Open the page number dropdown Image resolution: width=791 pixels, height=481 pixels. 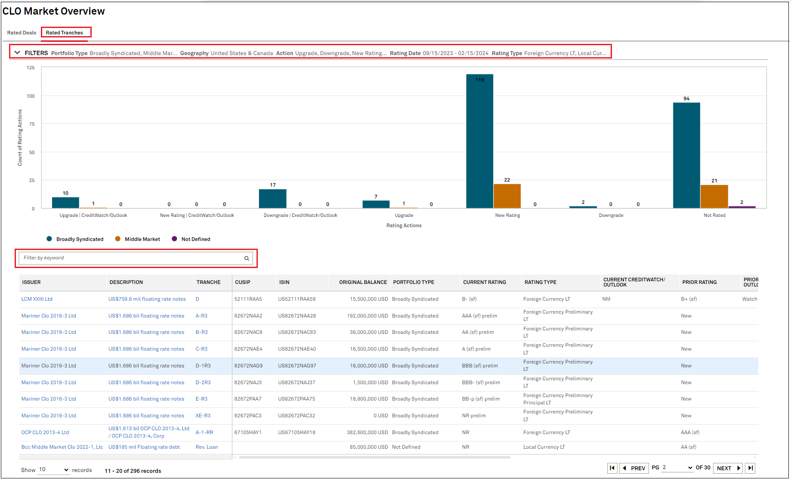click(677, 468)
